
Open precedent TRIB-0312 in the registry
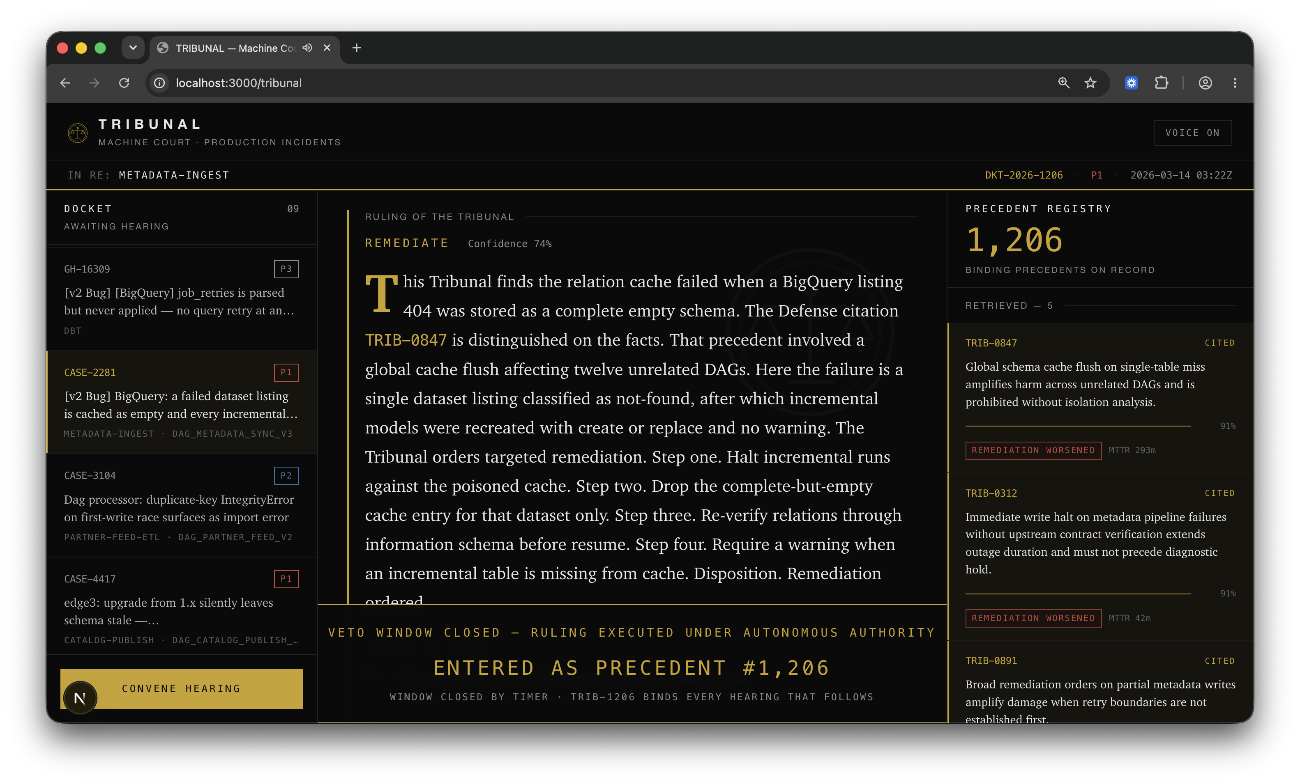[1101, 557]
